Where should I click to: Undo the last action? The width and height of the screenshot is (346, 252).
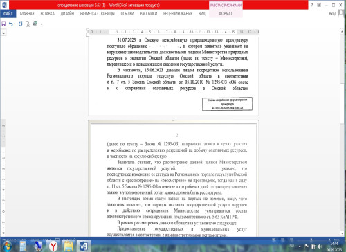(x=10, y=24)
